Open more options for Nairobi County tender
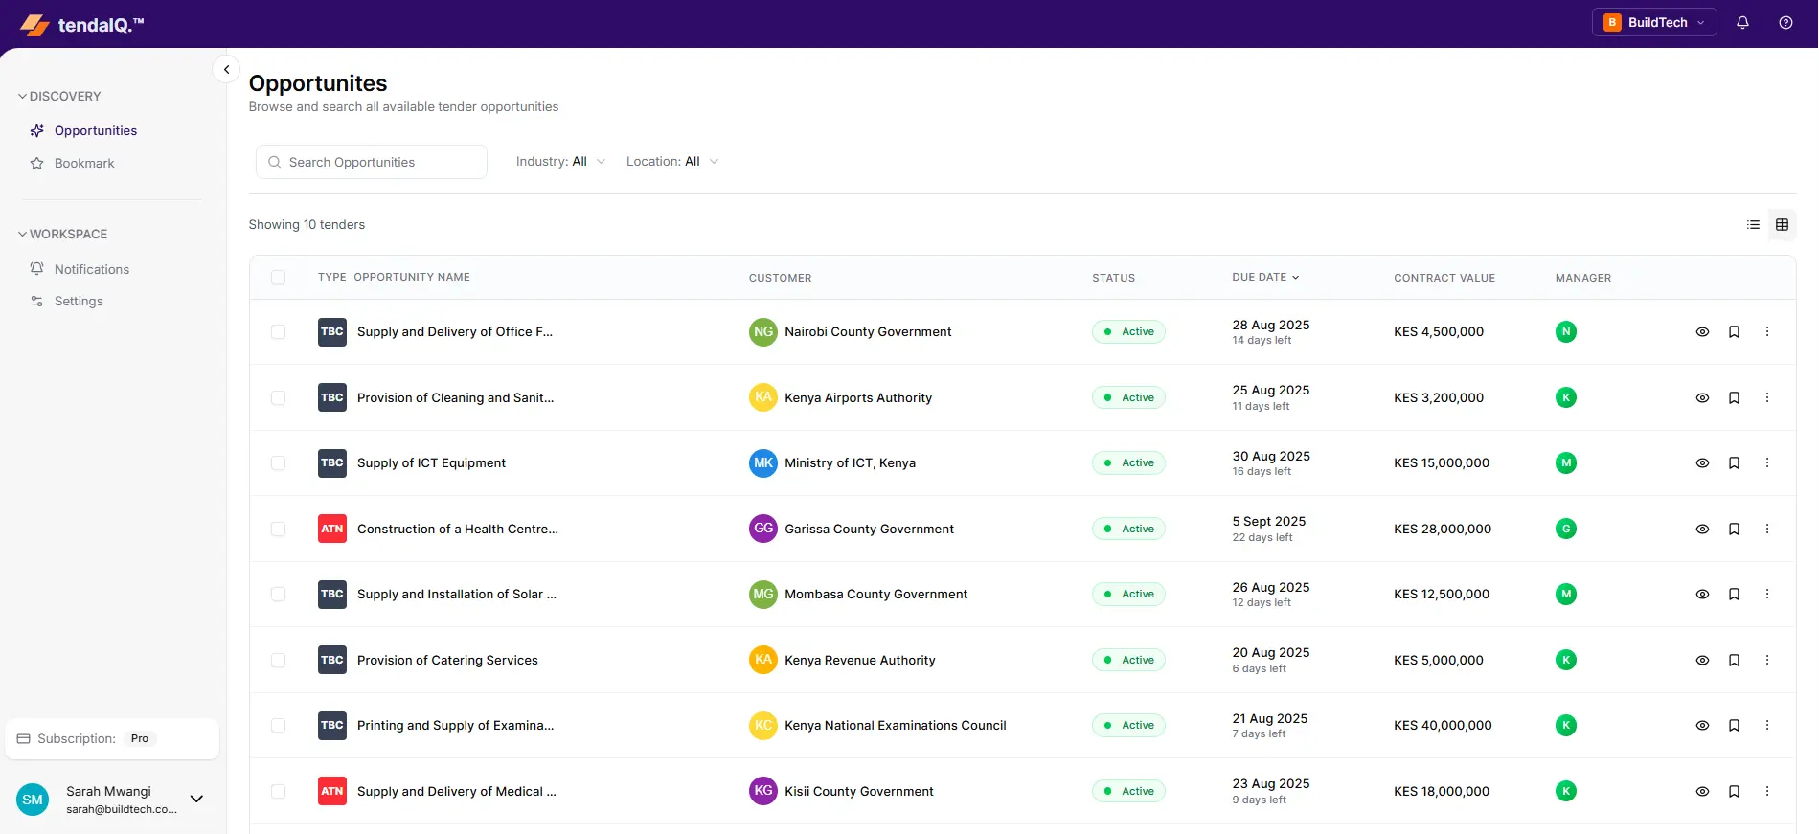This screenshot has height=834, width=1819. (x=1767, y=332)
